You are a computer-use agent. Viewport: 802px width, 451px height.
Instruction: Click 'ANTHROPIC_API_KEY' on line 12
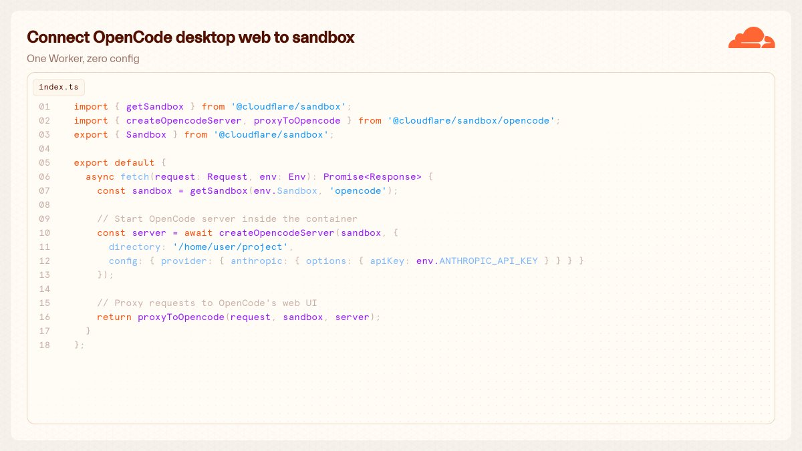(x=489, y=261)
